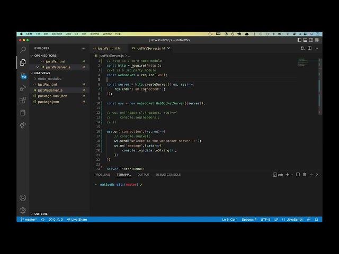This screenshot has width=339, height=254.
Task: Open notifications bell icon
Action: [x=317, y=220]
